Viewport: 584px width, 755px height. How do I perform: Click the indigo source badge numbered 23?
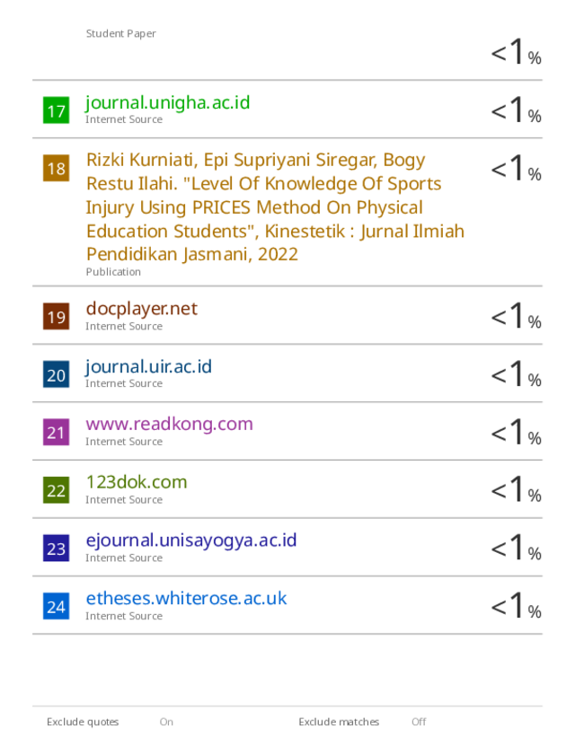(x=56, y=548)
